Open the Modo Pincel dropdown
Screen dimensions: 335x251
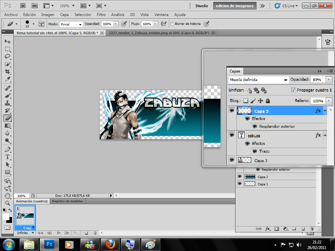tap(71, 24)
